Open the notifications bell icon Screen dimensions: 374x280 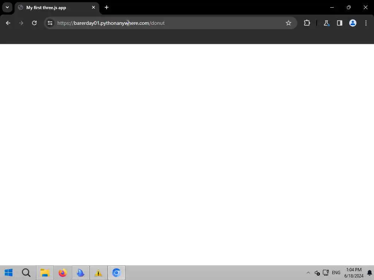coord(370,273)
